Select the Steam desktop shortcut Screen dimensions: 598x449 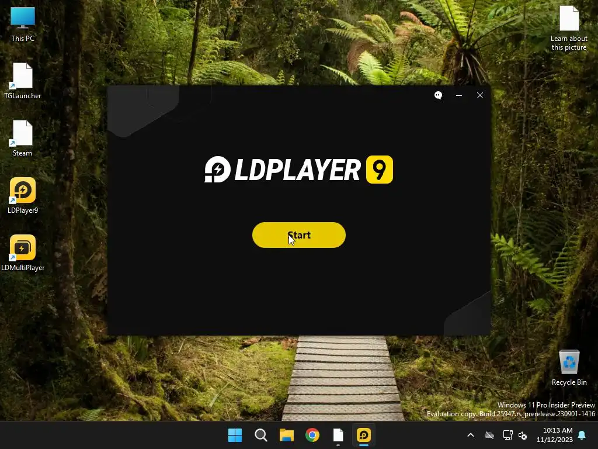(23, 139)
